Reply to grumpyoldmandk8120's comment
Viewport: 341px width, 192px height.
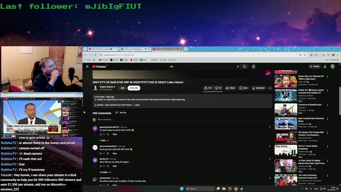click(x=115, y=134)
